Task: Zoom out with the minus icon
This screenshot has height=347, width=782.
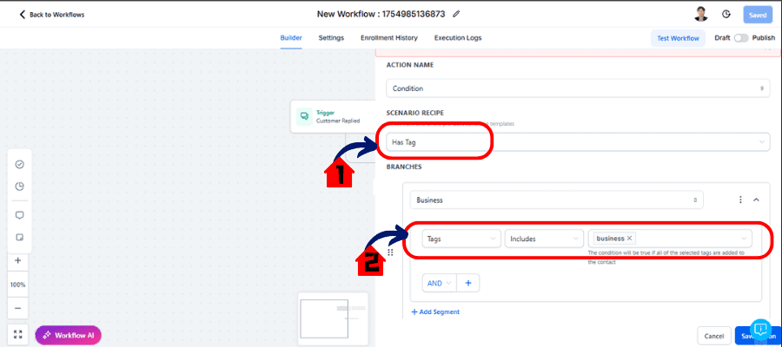Action: pyautogui.click(x=18, y=307)
